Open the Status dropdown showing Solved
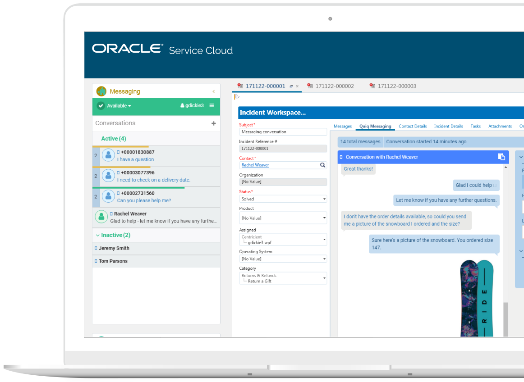The height and width of the screenshot is (382, 524). point(283,199)
